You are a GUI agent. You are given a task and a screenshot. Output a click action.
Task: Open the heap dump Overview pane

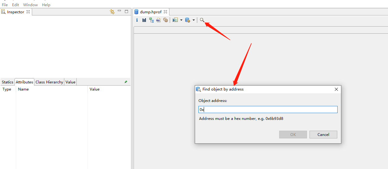137,20
